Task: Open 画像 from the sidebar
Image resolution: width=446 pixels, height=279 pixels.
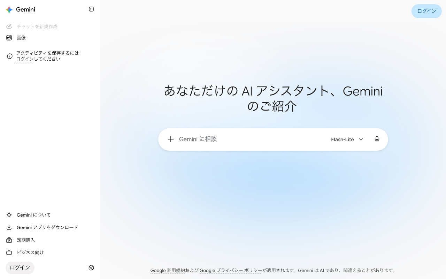Action: (50, 38)
